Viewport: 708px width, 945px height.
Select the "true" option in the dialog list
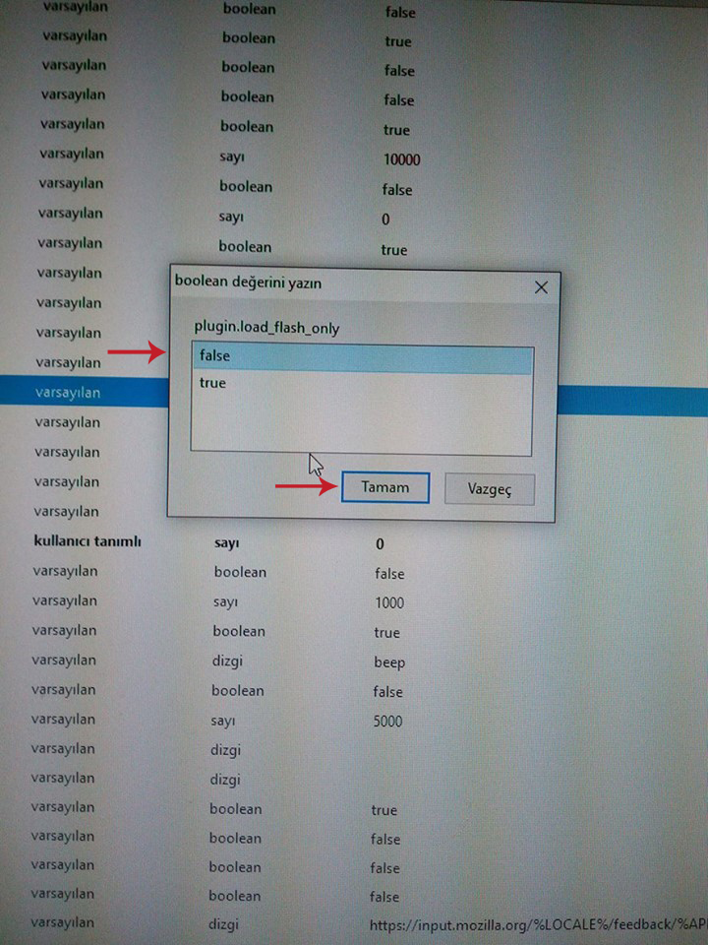(x=362, y=383)
